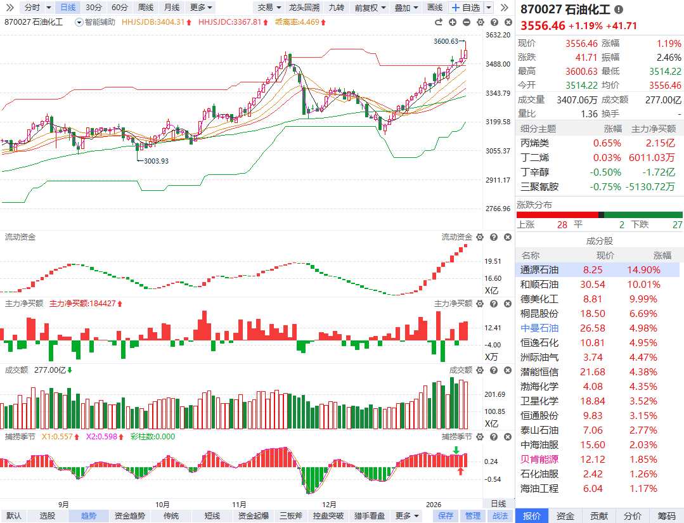The height and width of the screenshot is (523, 684).
Task: Select the 资金趋势 indicator tab
Action: [129, 515]
